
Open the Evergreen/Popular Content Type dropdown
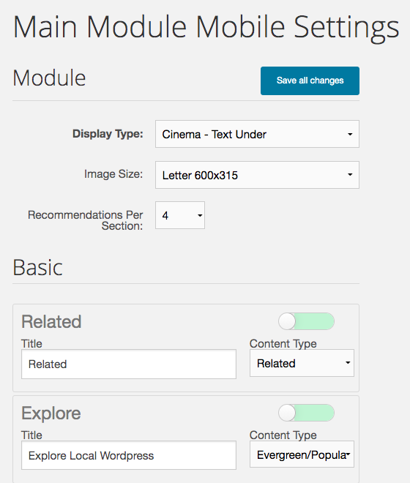[302, 454]
